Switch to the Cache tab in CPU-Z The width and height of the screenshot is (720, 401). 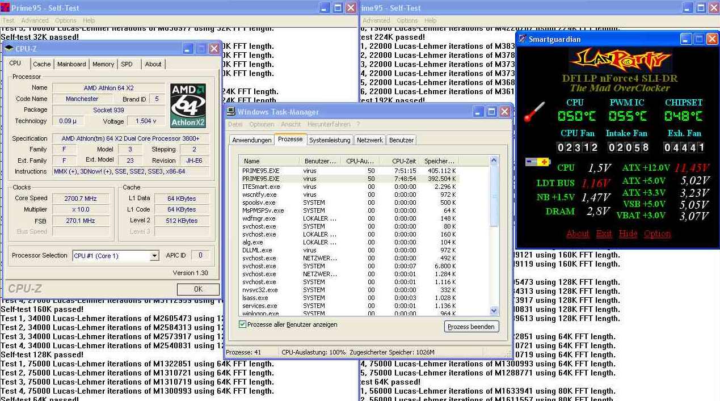coord(41,64)
